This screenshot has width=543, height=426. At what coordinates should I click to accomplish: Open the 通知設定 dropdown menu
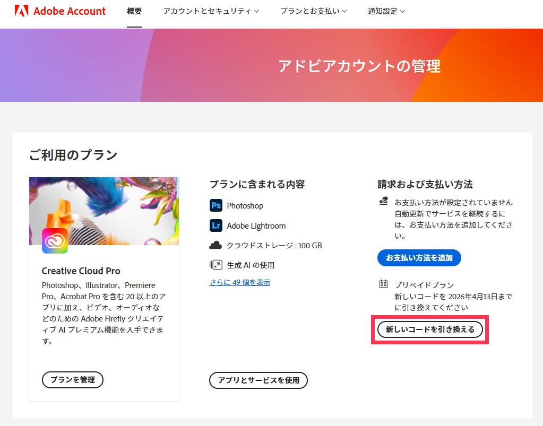pos(386,11)
